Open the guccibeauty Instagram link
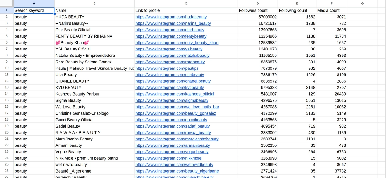This screenshot has width=386, height=178. pos(171,120)
